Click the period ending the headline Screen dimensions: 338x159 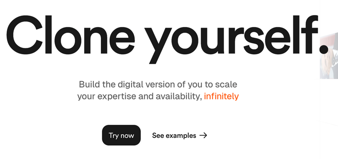(323, 49)
